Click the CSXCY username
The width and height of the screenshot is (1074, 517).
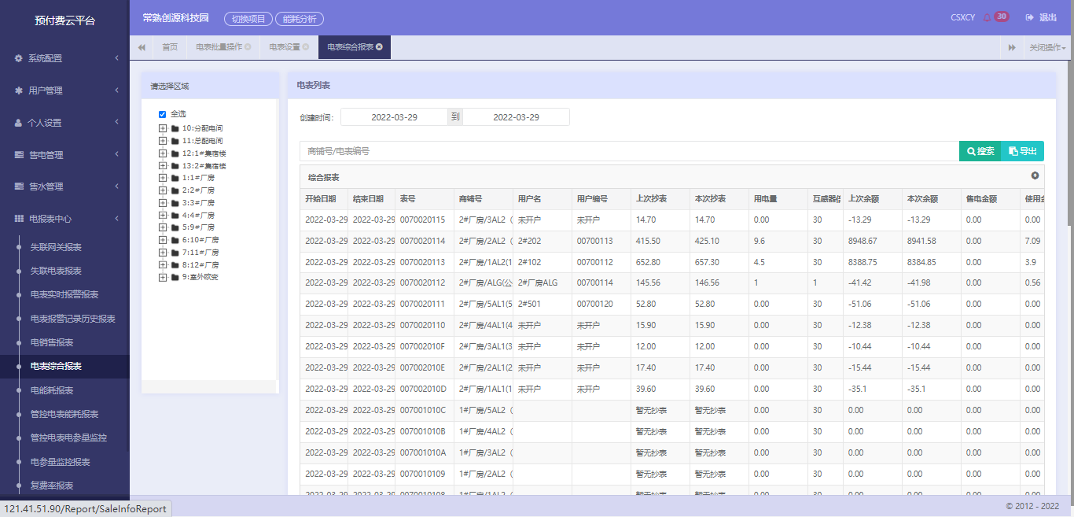962,17
